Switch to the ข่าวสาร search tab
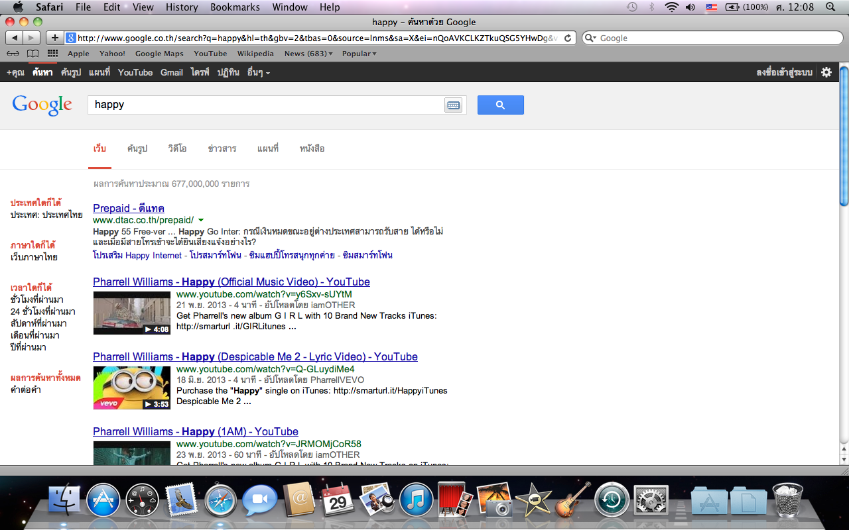This screenshot has height=530, width=849. tap(222, 148)
